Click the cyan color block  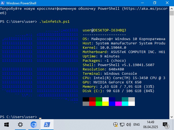coord(125,104)
